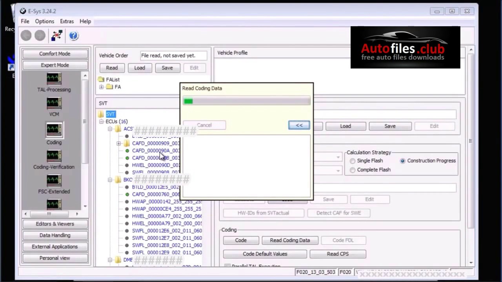The width and height of the screenshot is (502, 282).
Task: Select the SWFL_000012E6 tree entry
Action: click(167, 231)
